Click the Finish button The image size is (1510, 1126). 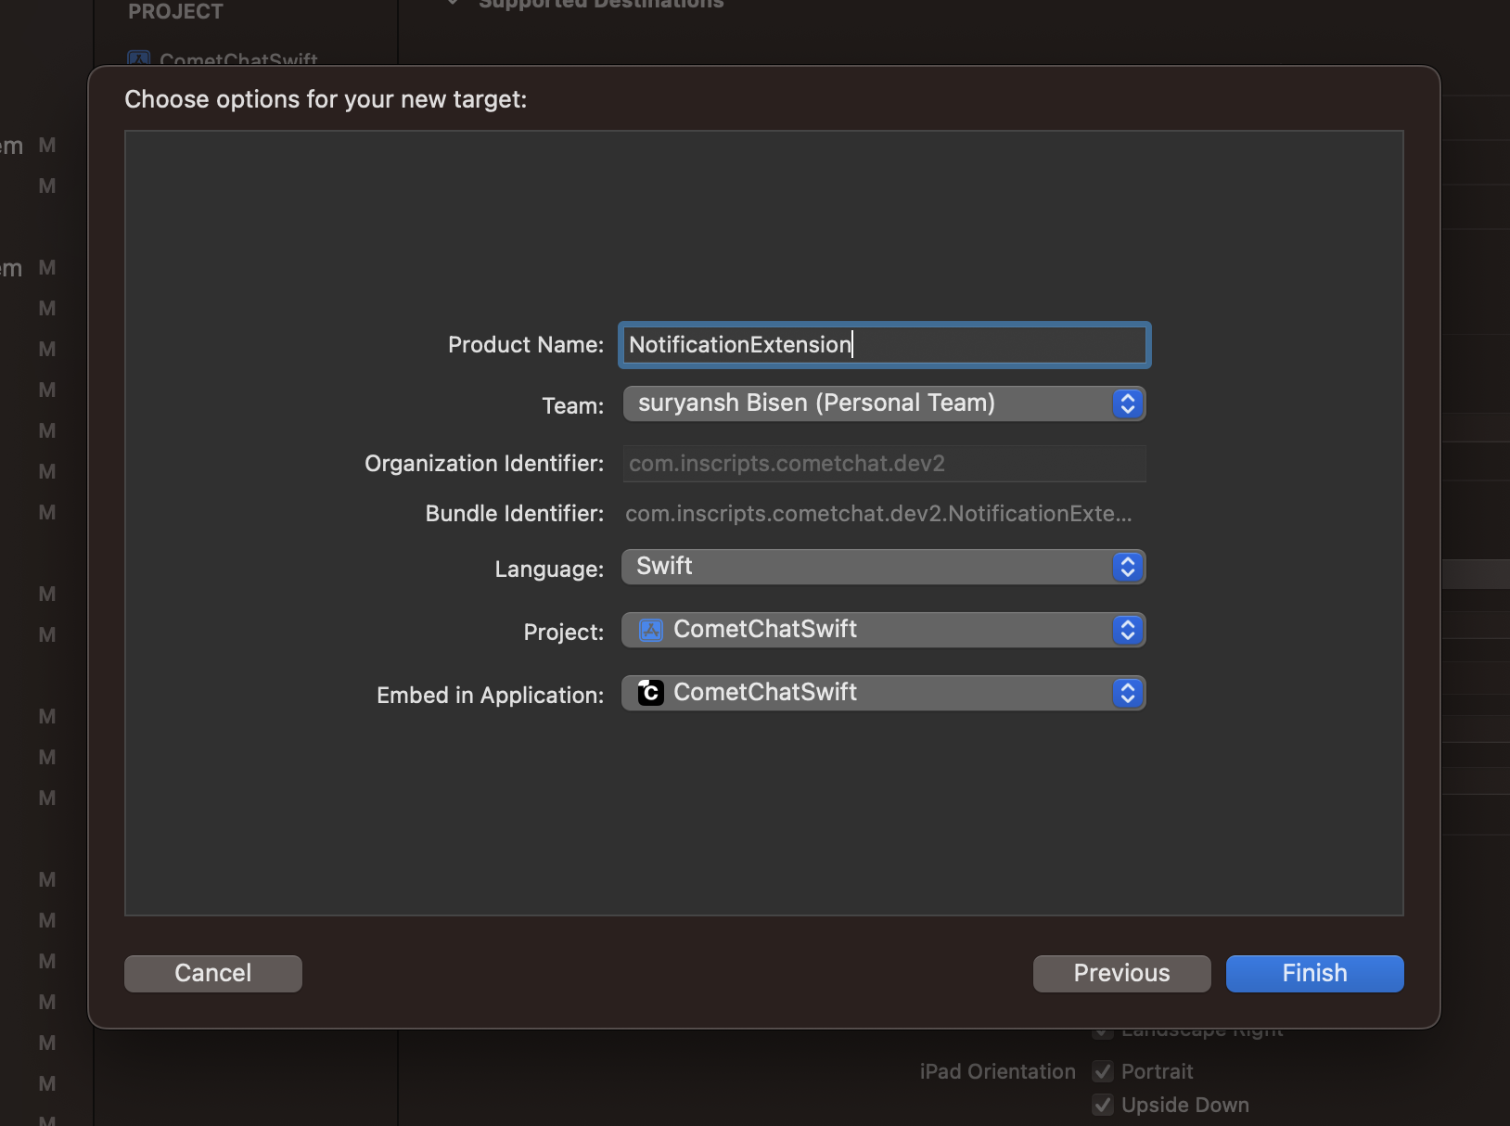pos(1314,973)
